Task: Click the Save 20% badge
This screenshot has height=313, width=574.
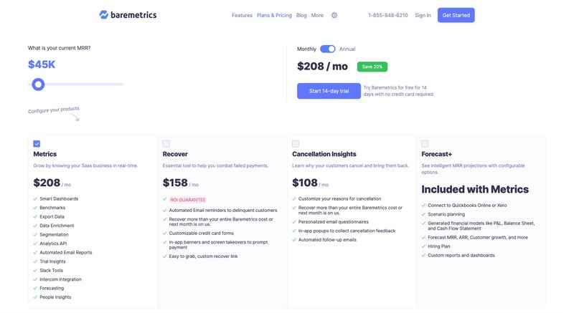Action: coord(372,67)
